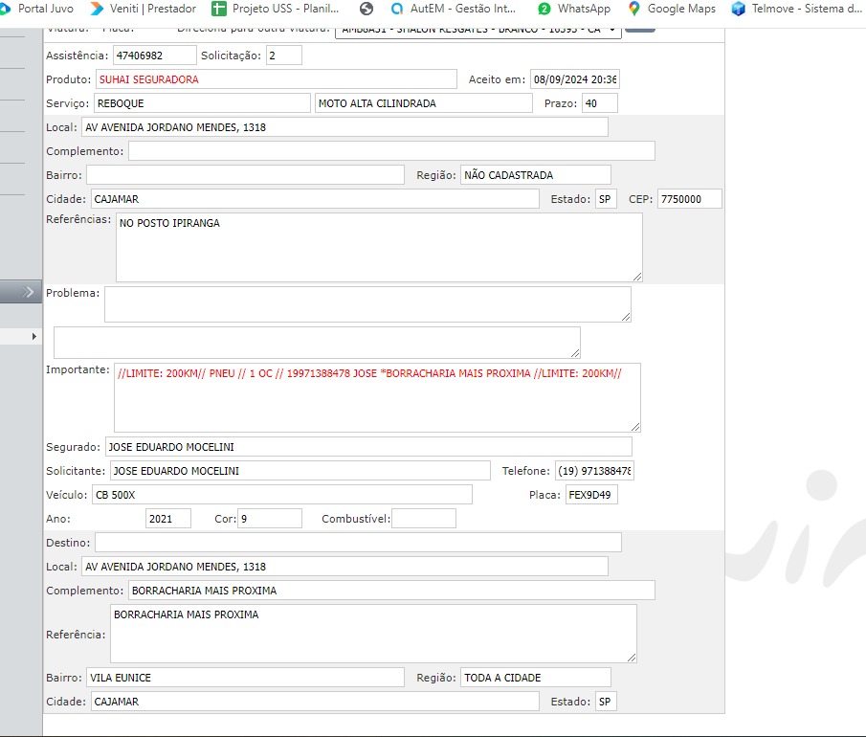Open the WhatsApp bookmark
The width and height of the screenshot is (866, 737).
click(574, 9)
